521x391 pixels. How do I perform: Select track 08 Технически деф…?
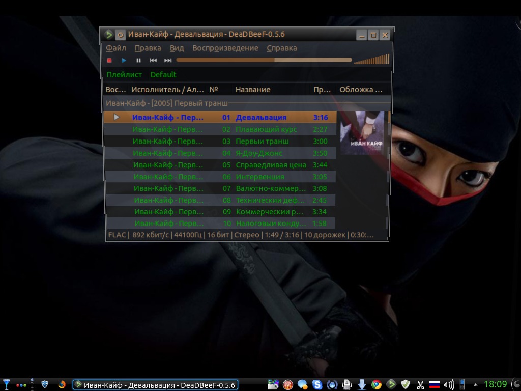(x=220, y=200)
